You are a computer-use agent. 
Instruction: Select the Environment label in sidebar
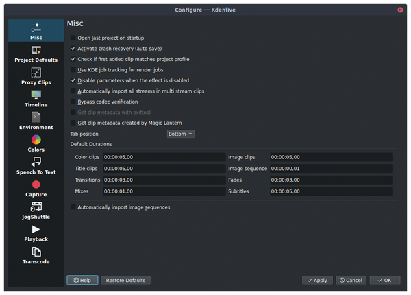[x=36, y=128]
